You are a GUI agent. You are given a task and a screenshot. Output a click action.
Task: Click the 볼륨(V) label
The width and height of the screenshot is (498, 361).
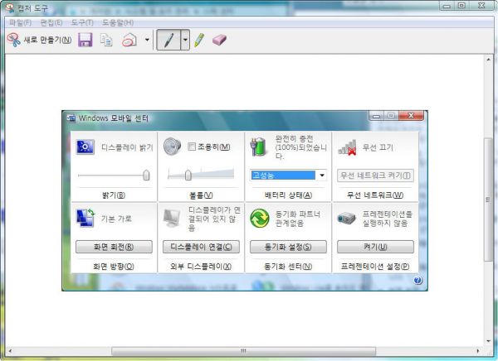tap(201, 195)
